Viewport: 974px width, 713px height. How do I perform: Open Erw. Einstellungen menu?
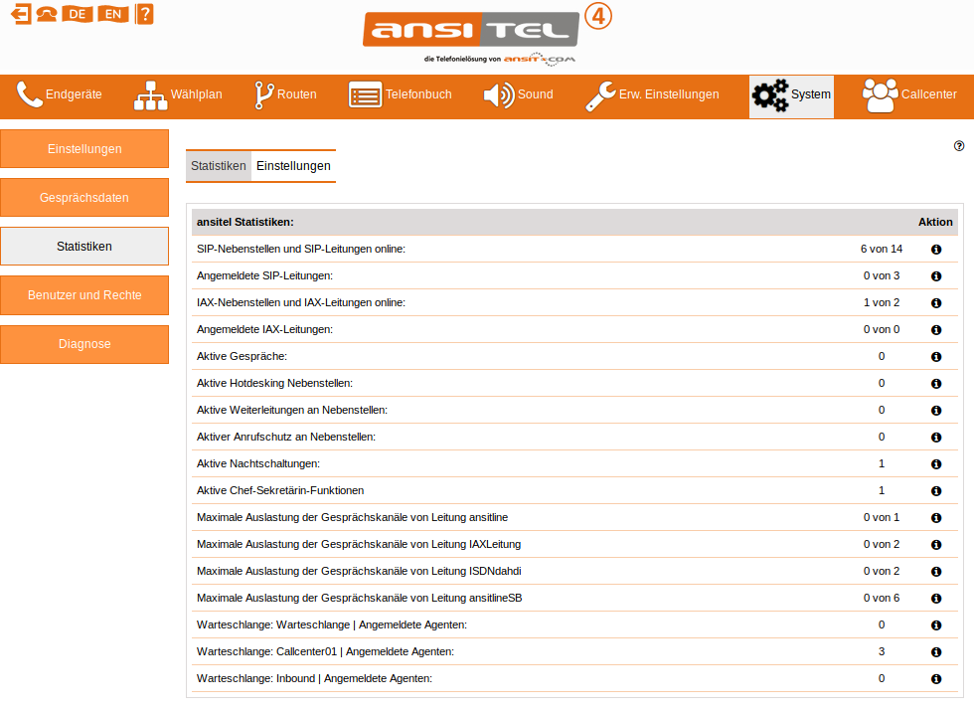652,95
